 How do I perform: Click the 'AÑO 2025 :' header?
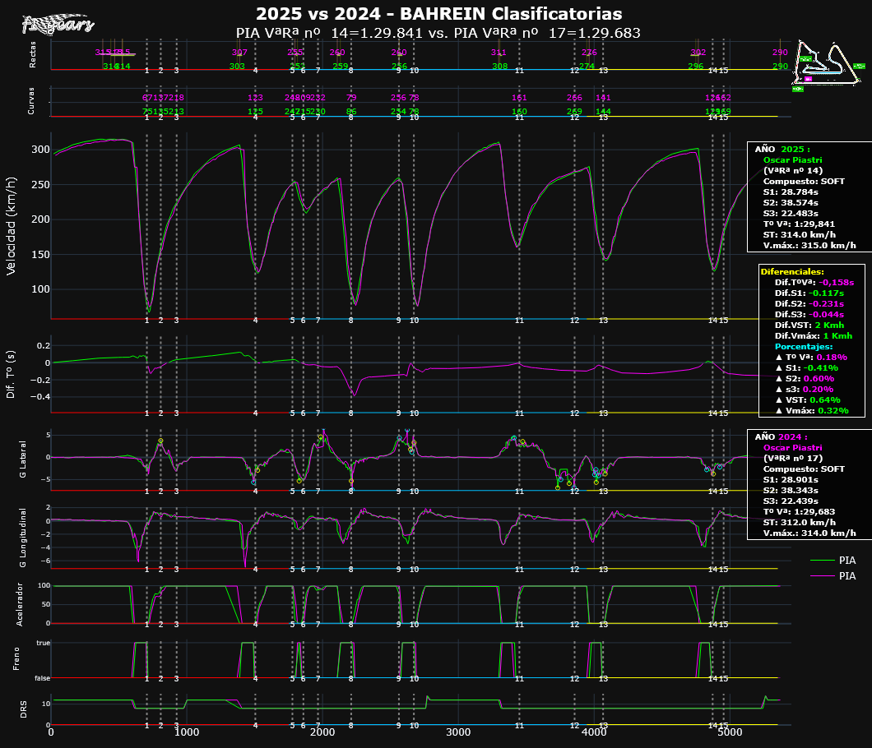coord(782,149)
